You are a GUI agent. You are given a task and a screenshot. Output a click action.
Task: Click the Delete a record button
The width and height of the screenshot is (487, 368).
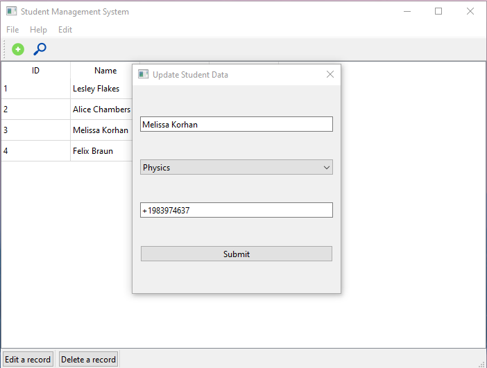[x=89, y=359]
